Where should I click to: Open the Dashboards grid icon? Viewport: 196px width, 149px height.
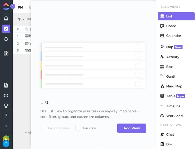6,53
